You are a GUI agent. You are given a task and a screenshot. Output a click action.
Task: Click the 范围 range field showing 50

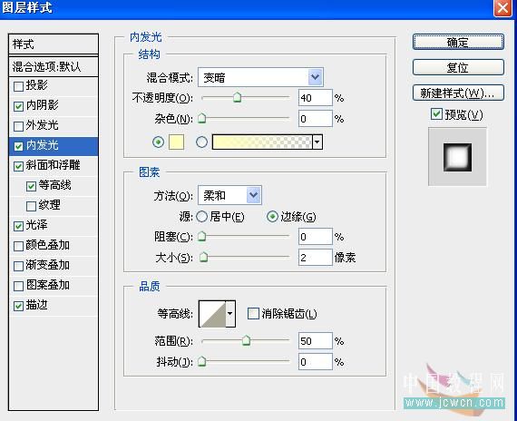[316, 341]
